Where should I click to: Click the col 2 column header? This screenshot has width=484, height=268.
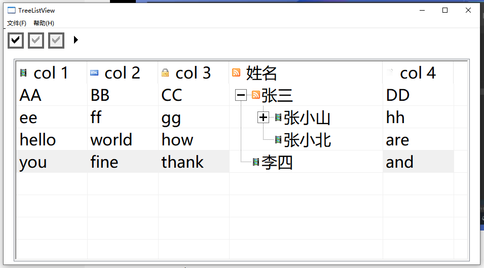click(123, 73)
